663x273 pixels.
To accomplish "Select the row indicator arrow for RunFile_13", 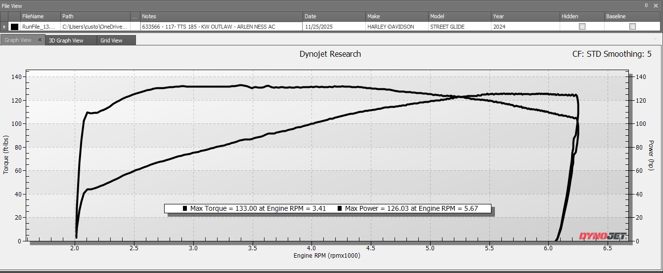I will (4, 27).
